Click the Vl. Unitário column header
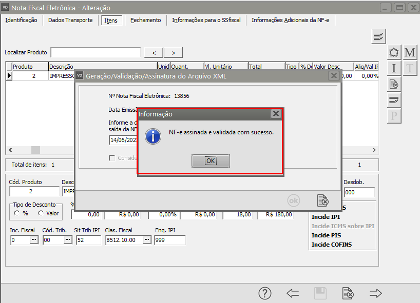Screen dimensions: 420x303 pyautogui.click(x=226, y=66)
